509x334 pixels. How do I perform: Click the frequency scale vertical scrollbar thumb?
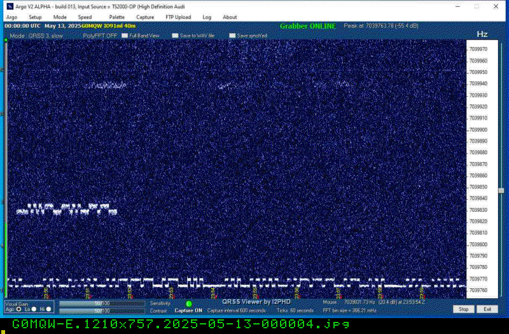coord(501,191)
